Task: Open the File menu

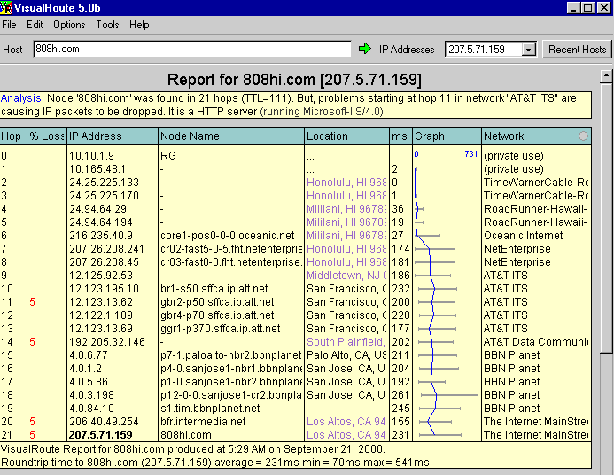Action: click(x=9, y=25)
